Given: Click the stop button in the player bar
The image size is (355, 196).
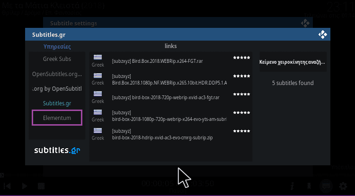Looking at the screenshot, I should (41, 186).
